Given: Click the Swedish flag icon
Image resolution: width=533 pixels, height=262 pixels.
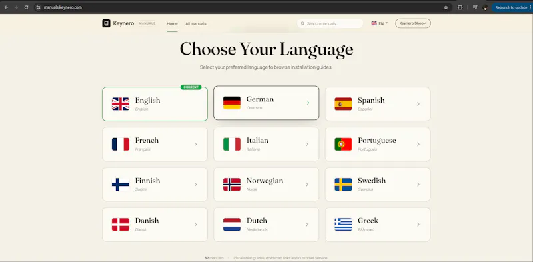Looking at the screenshot, I should click(x=343, y=185).
